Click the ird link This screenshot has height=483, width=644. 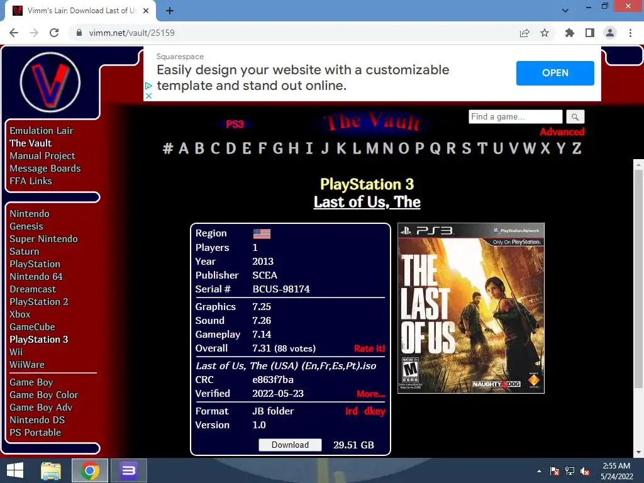(x=352, y=411)
